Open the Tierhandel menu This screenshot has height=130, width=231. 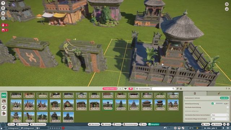tap(22, 124)
